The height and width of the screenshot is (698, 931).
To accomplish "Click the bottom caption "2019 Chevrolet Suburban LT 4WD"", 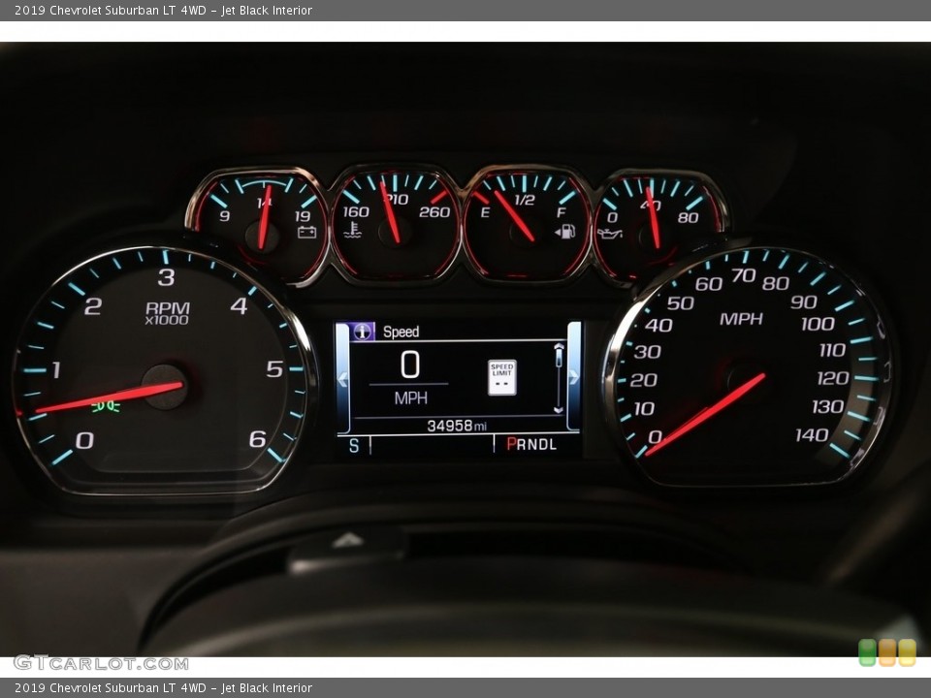I will [111, 688].
